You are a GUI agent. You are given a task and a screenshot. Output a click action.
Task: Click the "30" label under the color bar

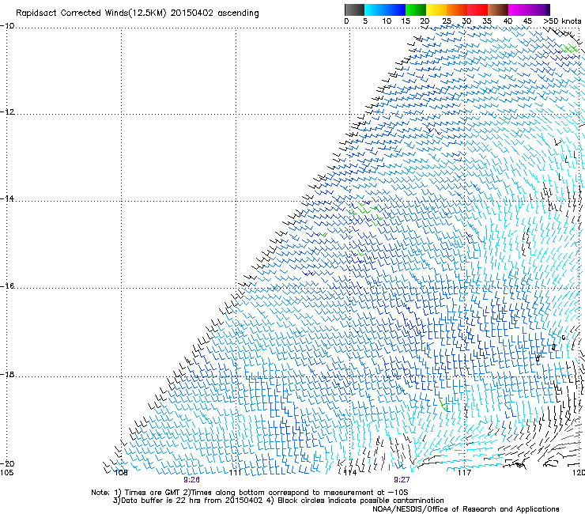[466, 21]
